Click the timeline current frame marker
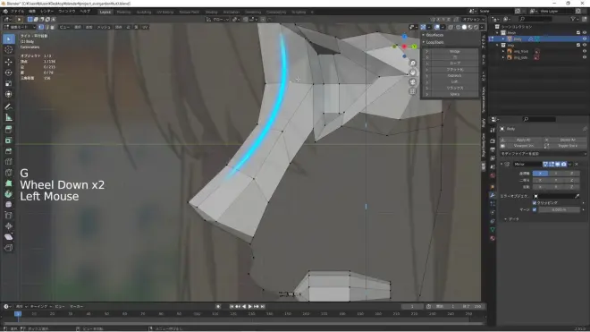The image size is (590, 332). [x=18, y=313]
